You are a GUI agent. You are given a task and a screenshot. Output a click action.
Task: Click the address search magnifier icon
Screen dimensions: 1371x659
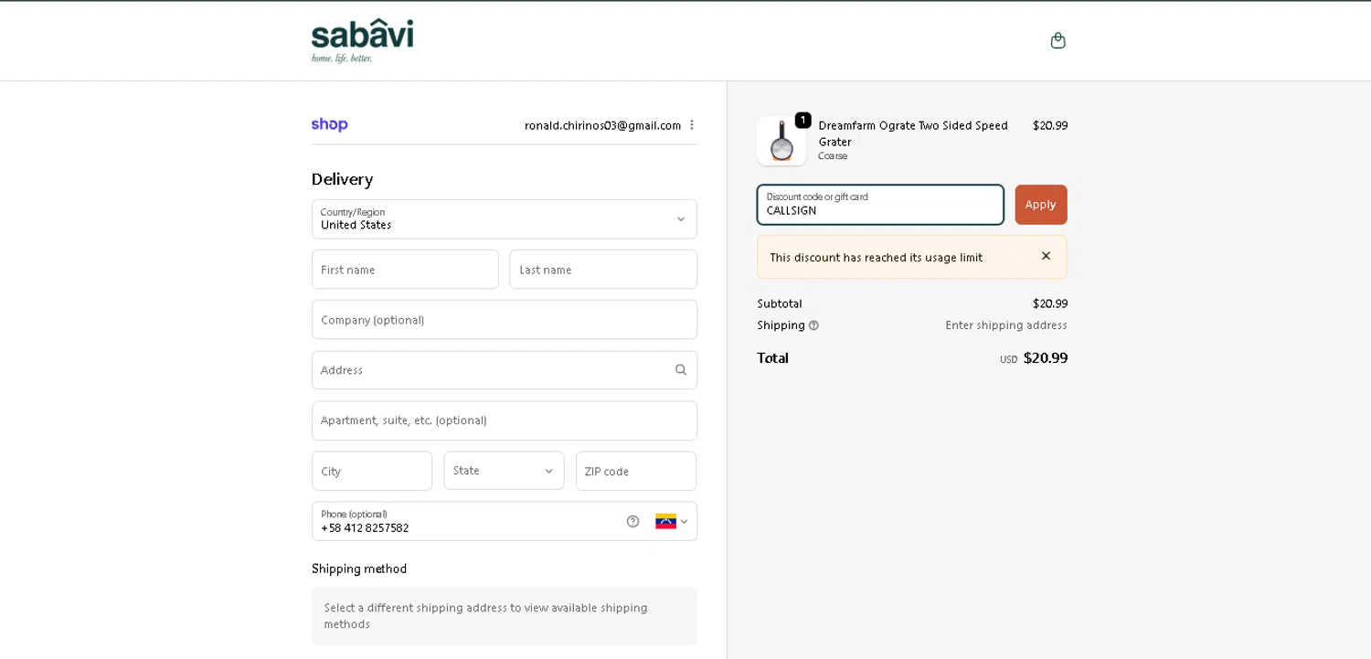click(x=681, y=370)
